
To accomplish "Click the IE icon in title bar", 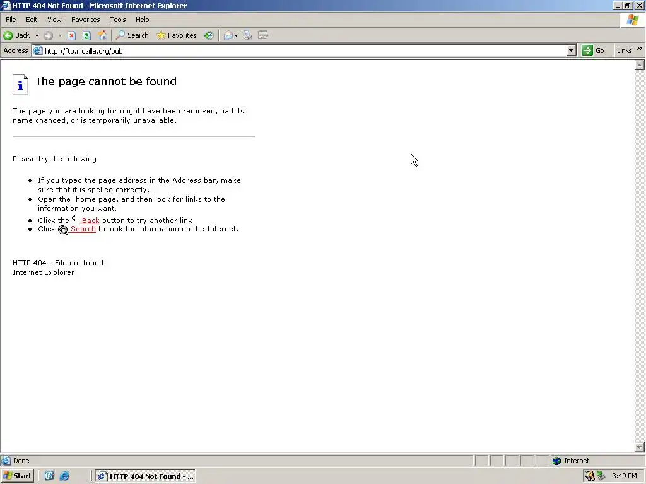I will pyautogui.click(x=6, y=5).
